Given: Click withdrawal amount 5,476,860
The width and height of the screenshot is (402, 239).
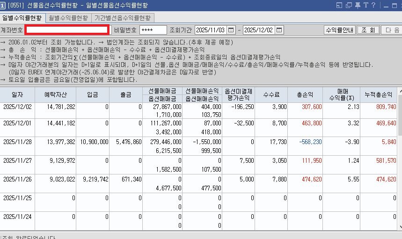Looking at the screenshot, I should click(x=129, y=142).
